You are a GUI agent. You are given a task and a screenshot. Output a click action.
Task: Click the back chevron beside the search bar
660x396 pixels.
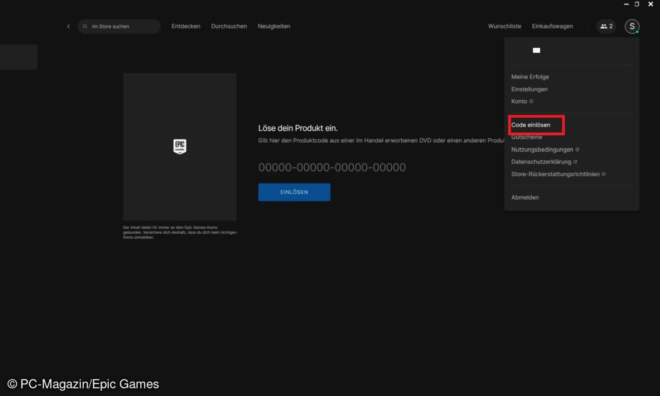click(68, 26)
